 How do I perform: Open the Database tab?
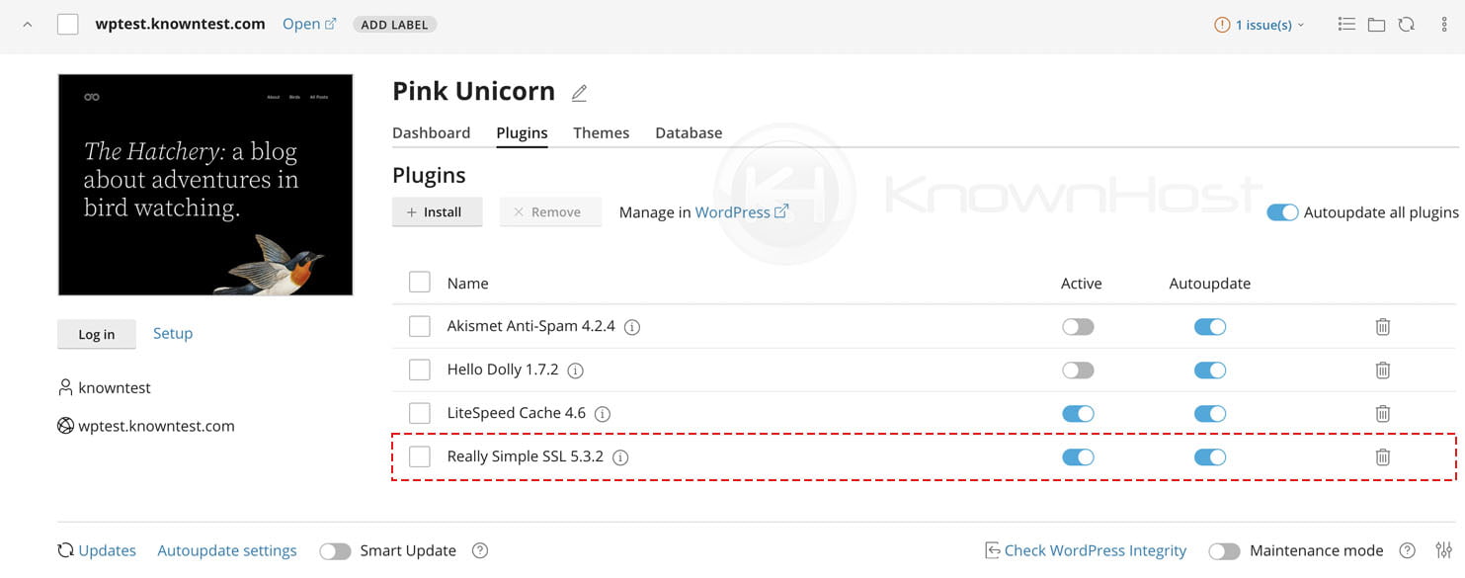[689, 132]
